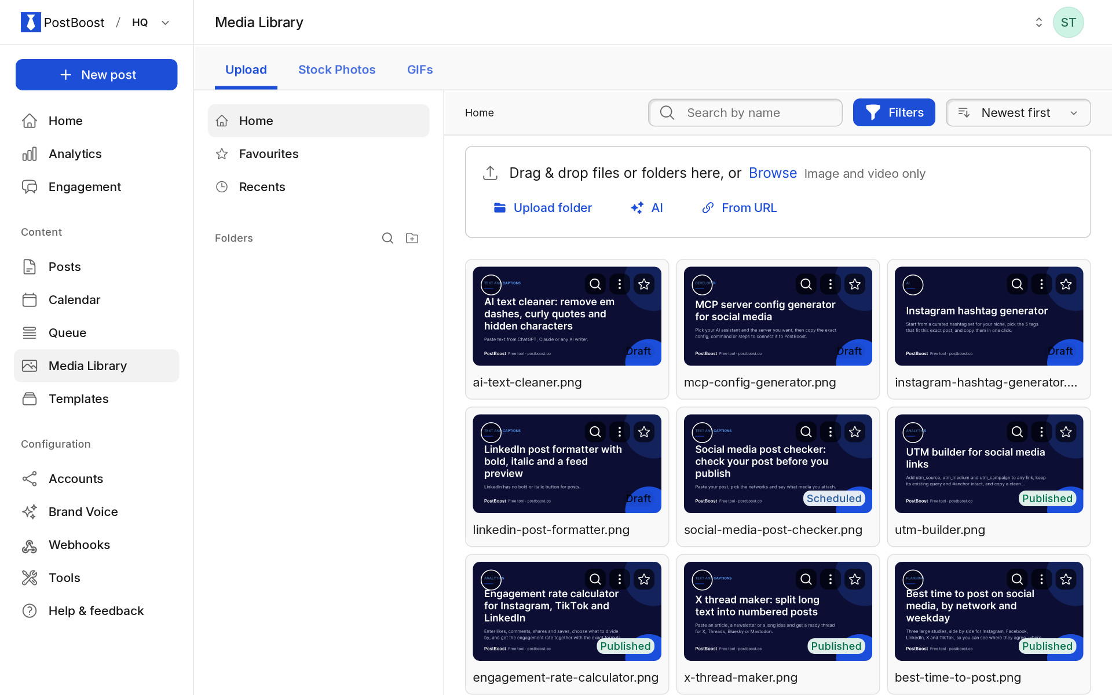Open the folder search magnifier icon
This screenshot has height=695, width=1112.
tap(387, 238)
